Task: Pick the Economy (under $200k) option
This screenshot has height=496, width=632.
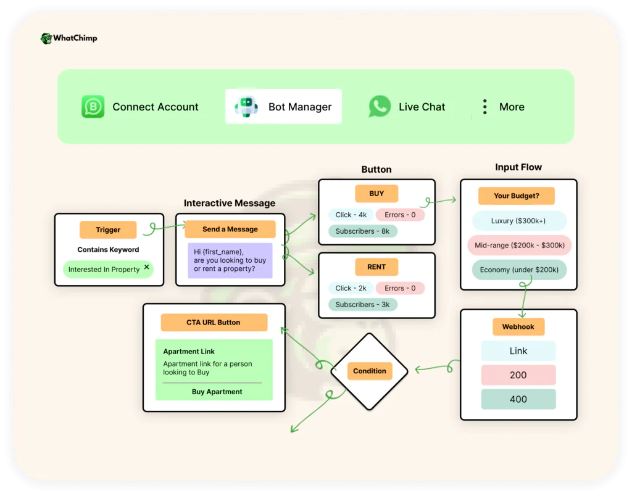Action: 519,270
